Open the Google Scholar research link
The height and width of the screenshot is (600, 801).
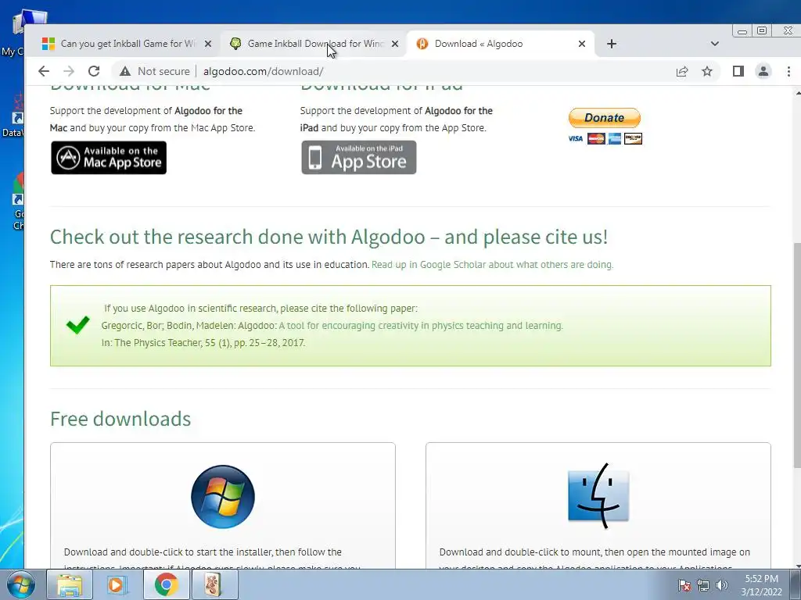pyautogui.click(x=493, y=265)
